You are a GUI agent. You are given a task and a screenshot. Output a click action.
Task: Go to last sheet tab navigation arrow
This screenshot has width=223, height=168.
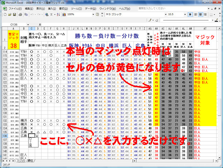tap(13, 161)
